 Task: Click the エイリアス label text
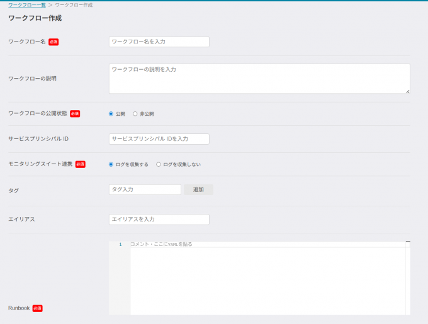tap(21, 220)
